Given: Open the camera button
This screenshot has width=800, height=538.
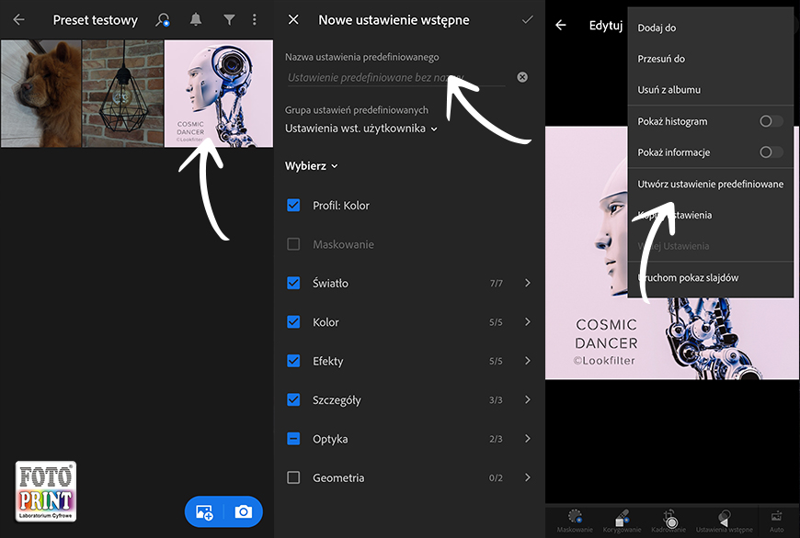Looking at the screenshot, I should click(x=244, y=511).
